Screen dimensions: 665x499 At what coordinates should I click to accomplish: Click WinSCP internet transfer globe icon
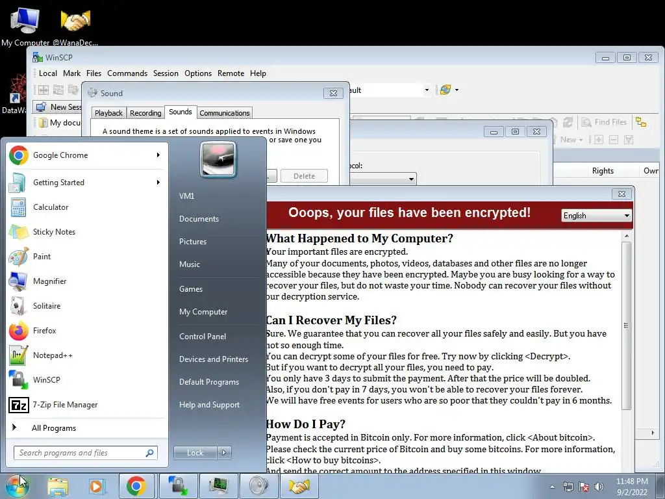click(445, 90)
